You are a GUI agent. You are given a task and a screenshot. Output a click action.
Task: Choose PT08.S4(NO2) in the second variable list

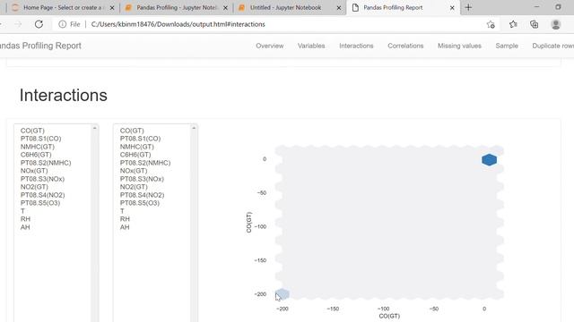(x=142, y=195)
